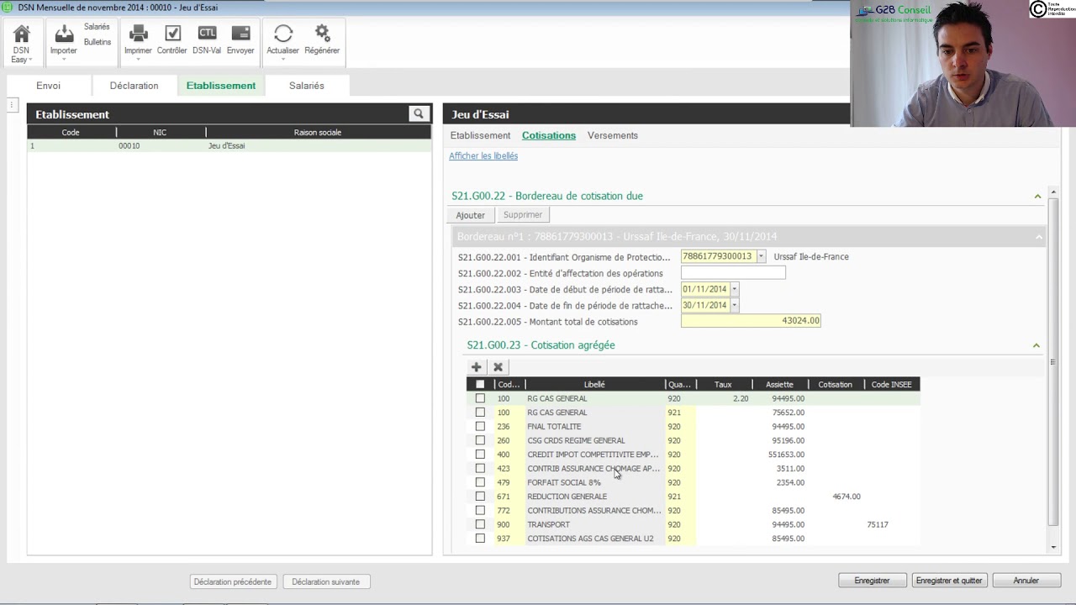Open the Identifiant Organisme dropdown

pyautogui.click(x=761, y=256)
